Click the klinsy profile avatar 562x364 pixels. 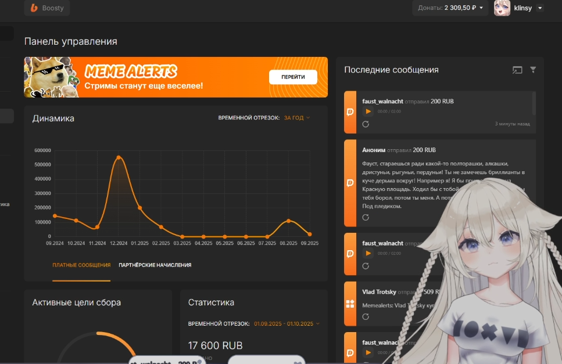[x=502, y=8]
